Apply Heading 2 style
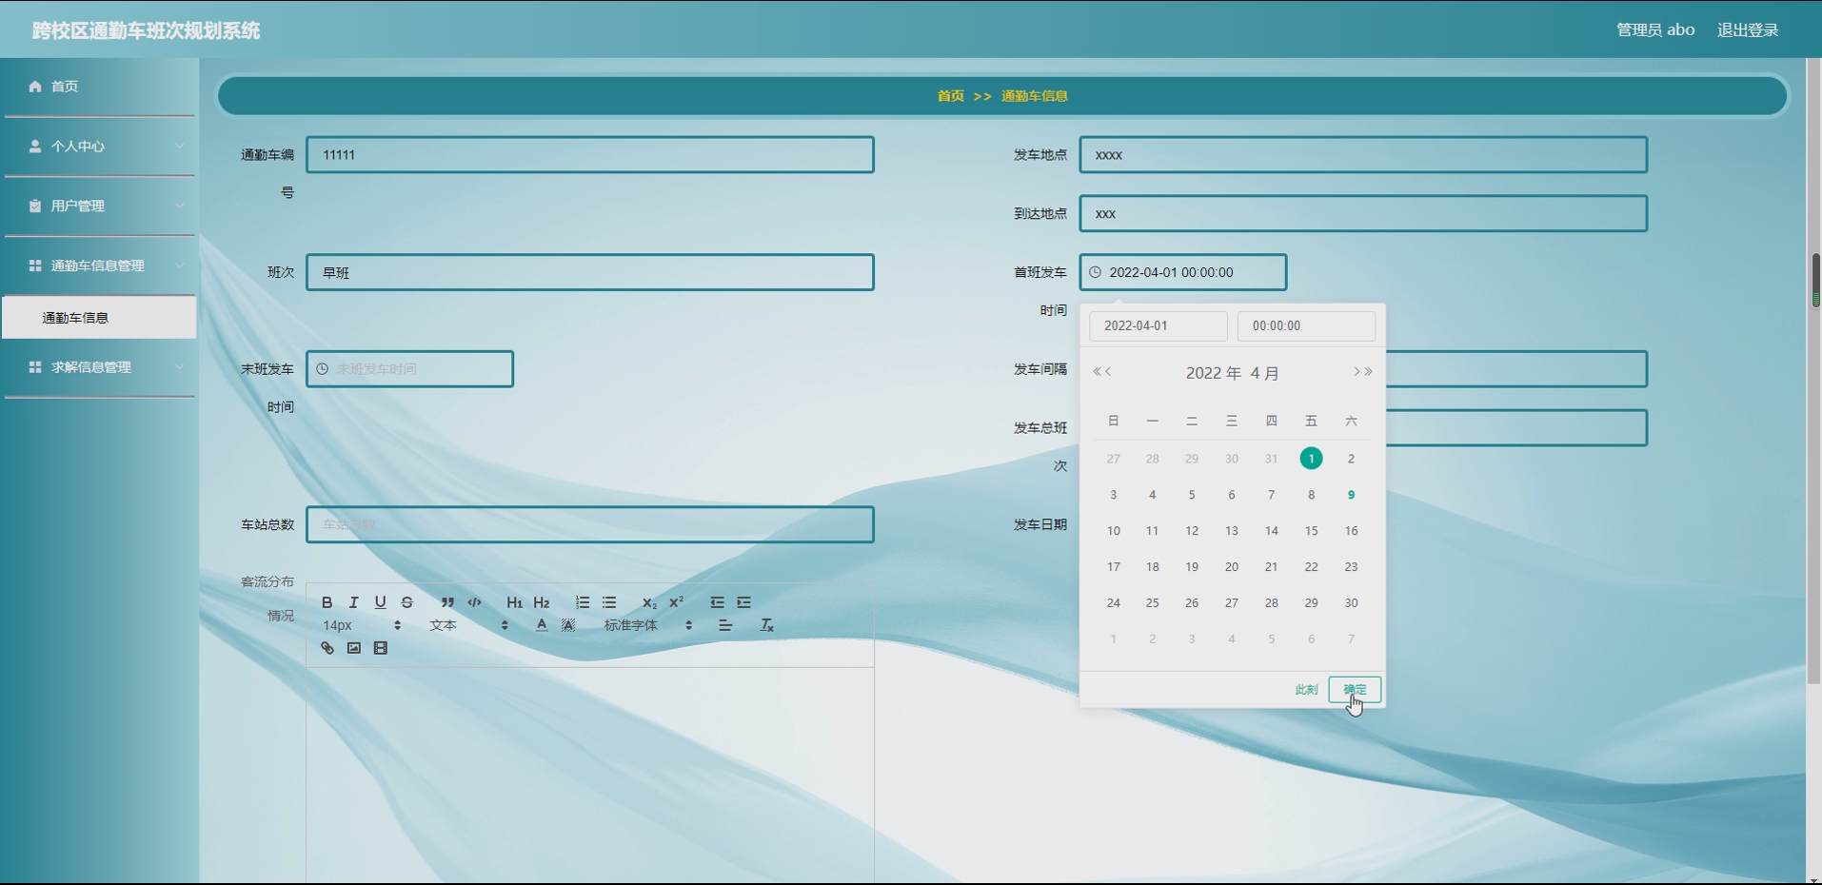This screenshot has height=885, width=1822. click(x=542, y=602)
